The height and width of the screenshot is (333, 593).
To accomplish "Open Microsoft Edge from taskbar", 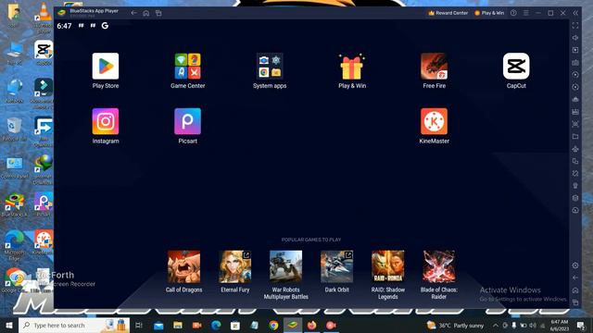I will [216, 325].
